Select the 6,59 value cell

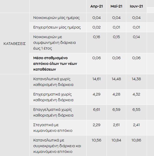(116, 110)
